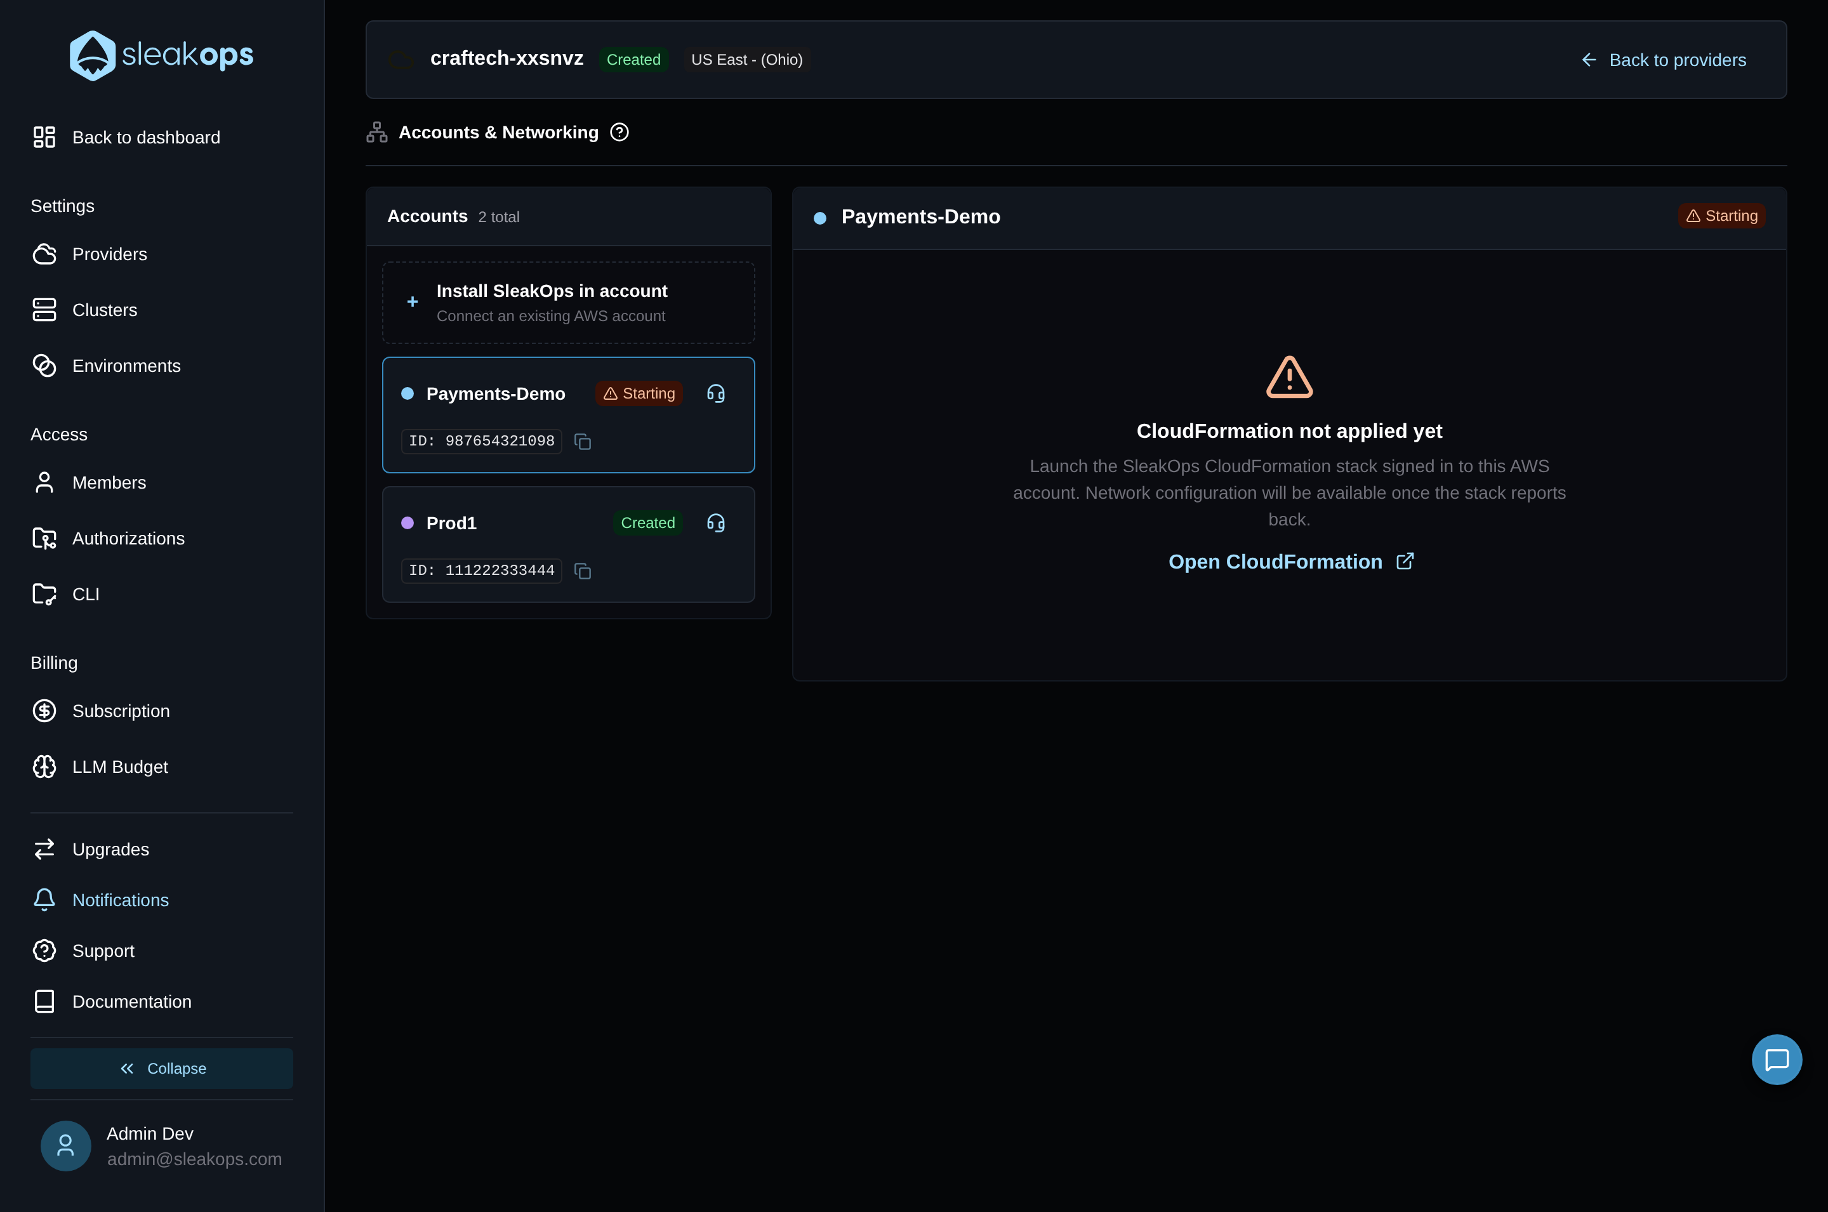This screenshot has height=1212, width=1828.
Task: Click the Accounts & Networking network icon
Action: coord(376,132)
